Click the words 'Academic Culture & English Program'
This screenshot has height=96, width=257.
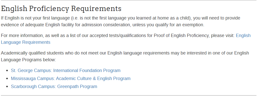point(93,78)
